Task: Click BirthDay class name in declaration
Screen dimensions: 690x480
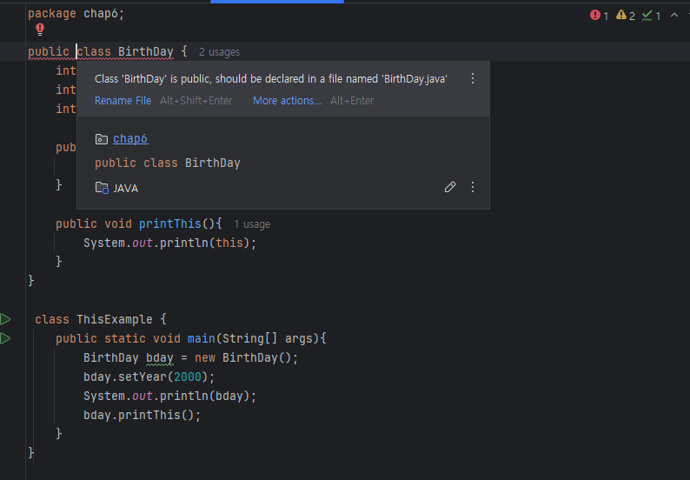Action: (x=146, y=51)
